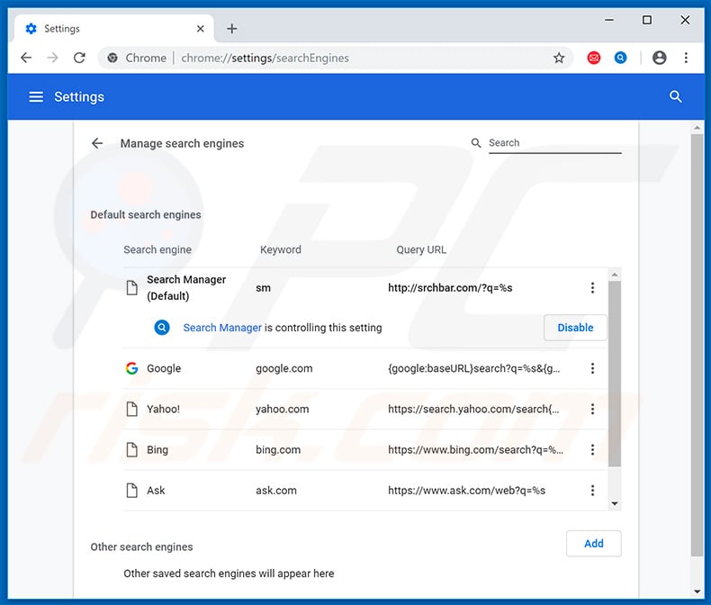711x605 pixels.
Task: Open more actions for Bing
Action: coord(592,449)
